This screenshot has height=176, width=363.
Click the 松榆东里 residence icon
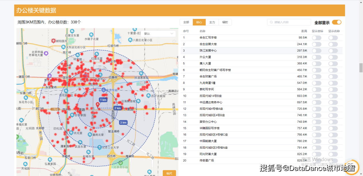[88, 152]
